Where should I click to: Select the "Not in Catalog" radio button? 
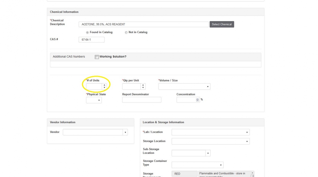point(126,32)
